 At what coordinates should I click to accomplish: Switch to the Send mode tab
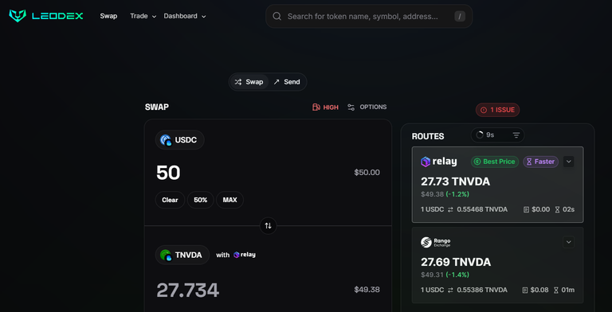[x=287, y=82]
